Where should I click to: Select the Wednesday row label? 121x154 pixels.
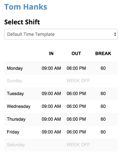point(18,106)
